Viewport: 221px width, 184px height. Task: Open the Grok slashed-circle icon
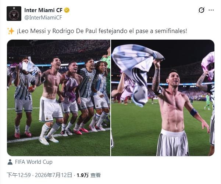tap(202, 10)
